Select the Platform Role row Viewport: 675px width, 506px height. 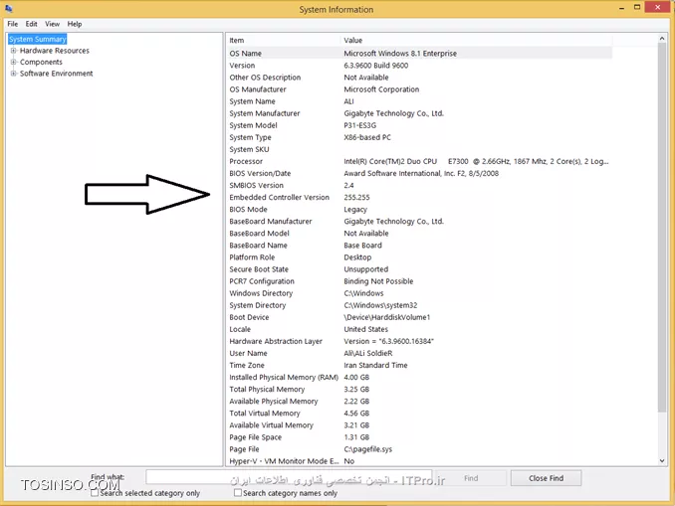[419, 257]
